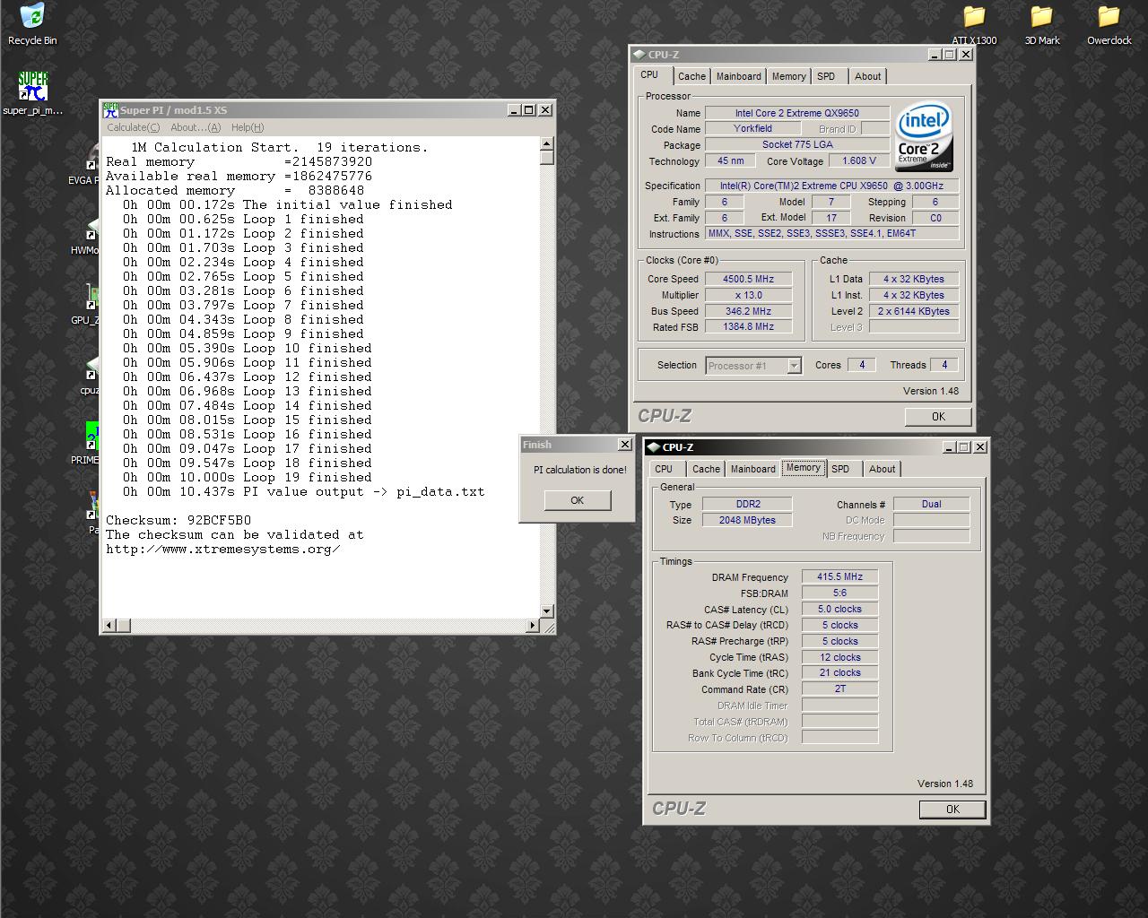
Task: Switch to Cache tab in lower CPU-Z
Action: click(x=706, y=469)
